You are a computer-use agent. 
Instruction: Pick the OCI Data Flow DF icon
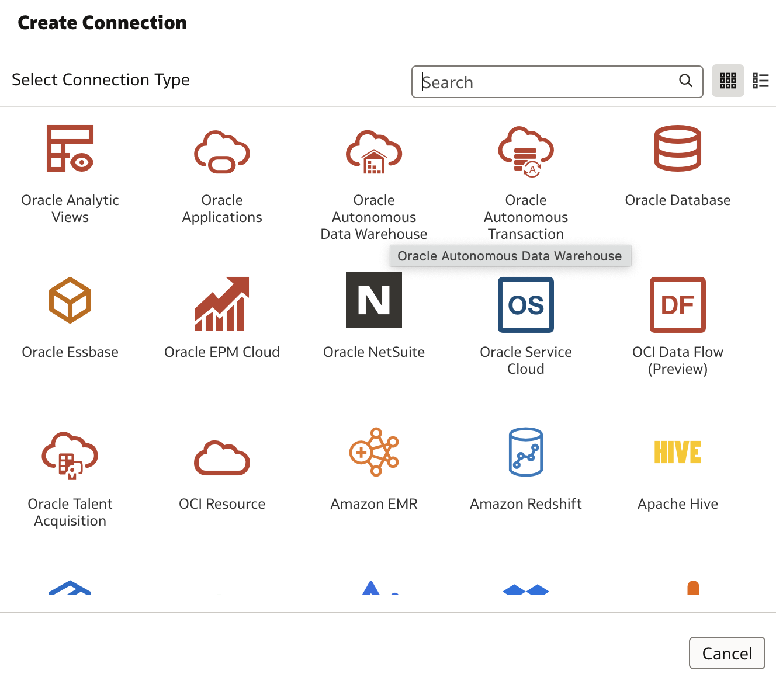[x=678, y=305]
